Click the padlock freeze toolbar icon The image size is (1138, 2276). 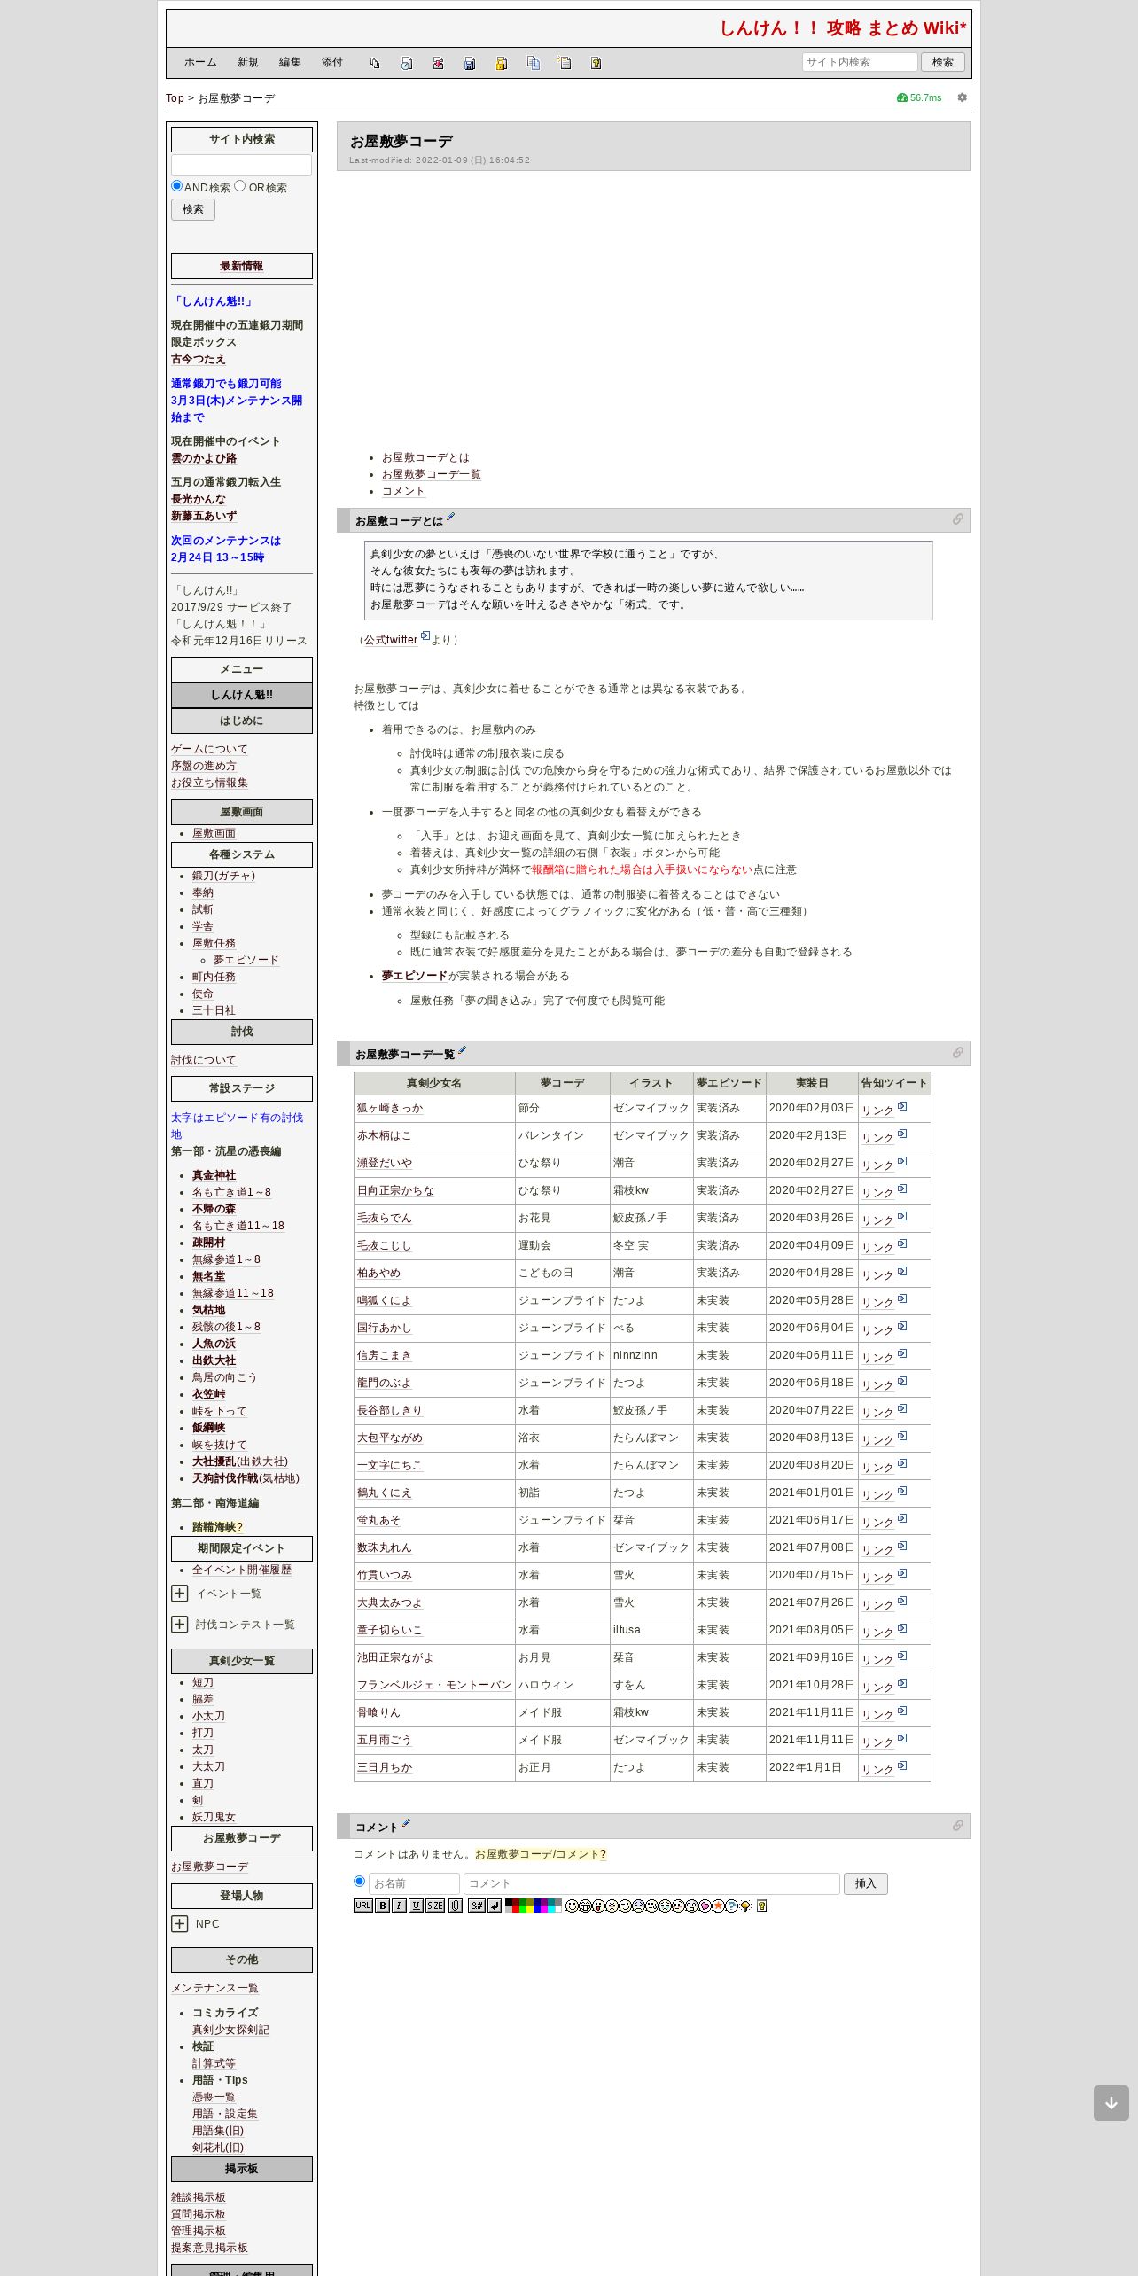pos(502,63)
